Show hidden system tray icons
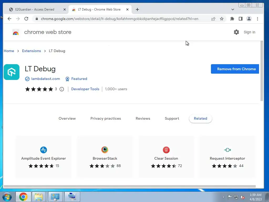Image resolution: width=269 pixels, height=202 pixels. pyautogui.click(x=223, y=197)
